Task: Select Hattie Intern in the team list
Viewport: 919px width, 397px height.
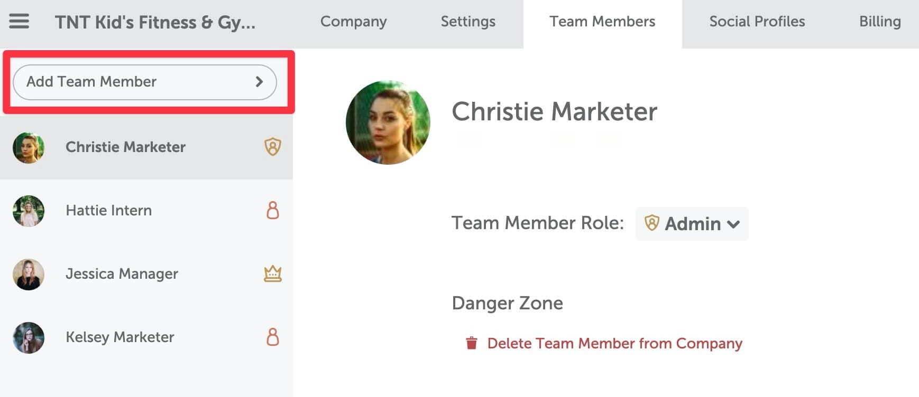Action: [x=146, y=211]
